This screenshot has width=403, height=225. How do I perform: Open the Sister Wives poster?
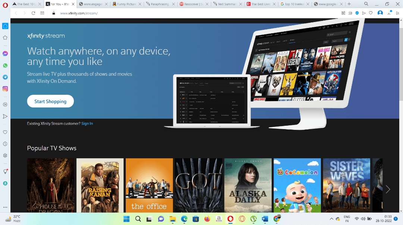coord(347,185)
